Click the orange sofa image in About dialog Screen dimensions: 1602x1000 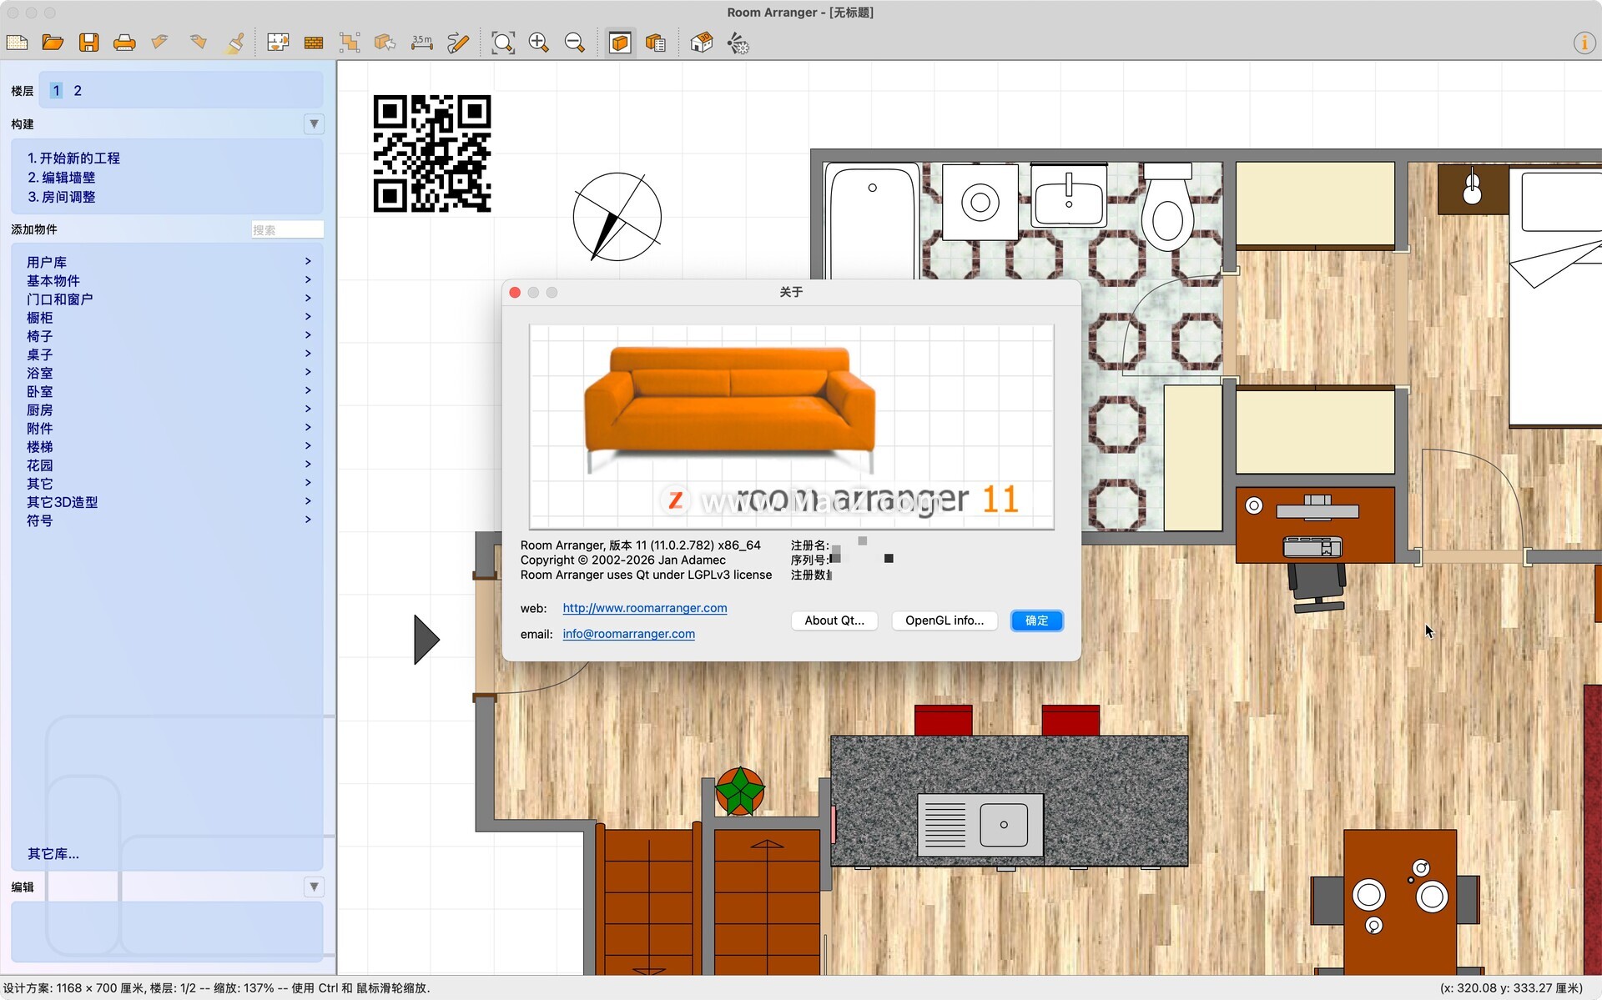[x=730, y=410]
